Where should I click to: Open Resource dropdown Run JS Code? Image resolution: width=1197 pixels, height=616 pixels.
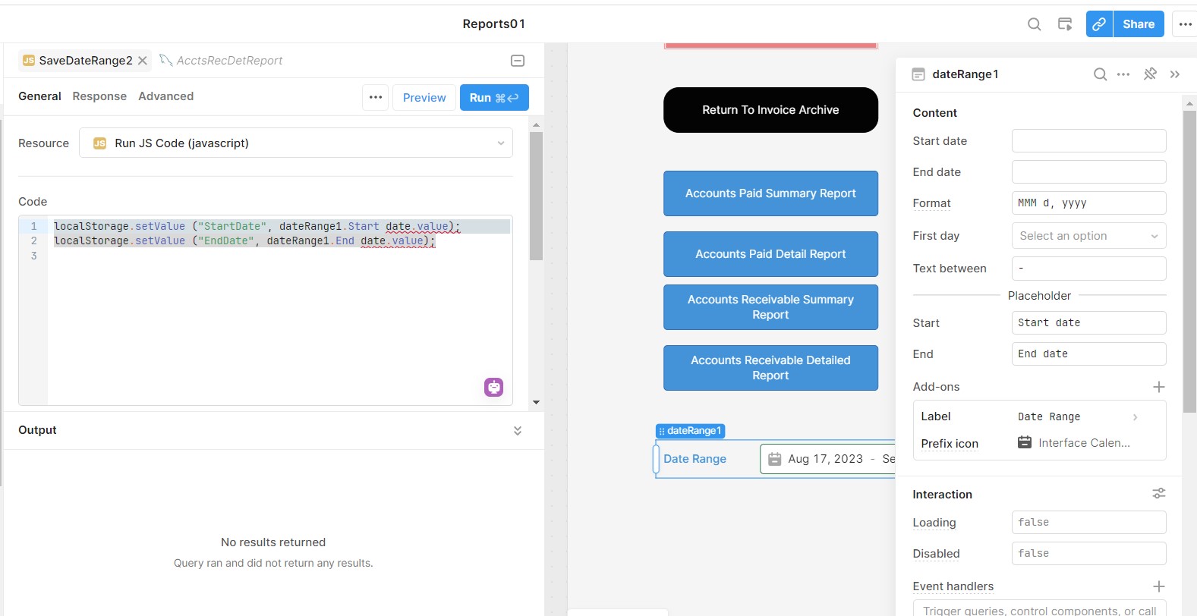(x=296, y=143)
